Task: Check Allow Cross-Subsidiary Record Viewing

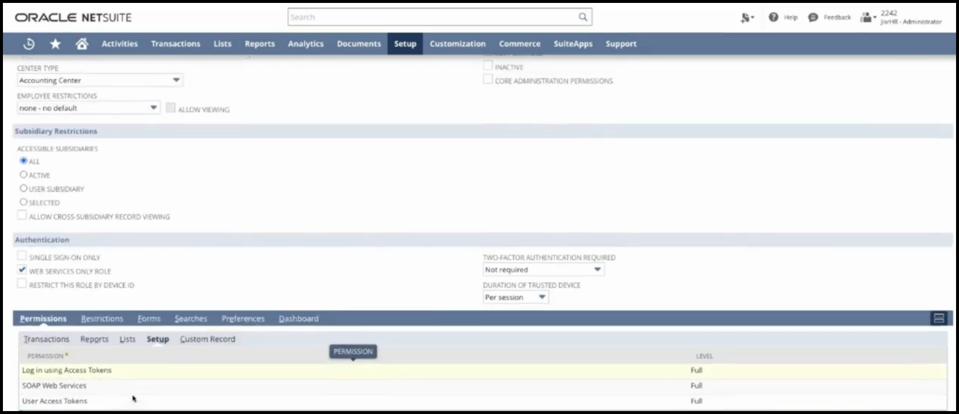Action: (22, 216)
